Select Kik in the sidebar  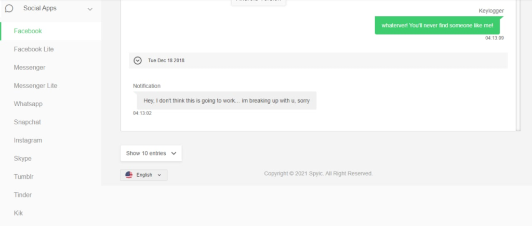click(18, 213)
